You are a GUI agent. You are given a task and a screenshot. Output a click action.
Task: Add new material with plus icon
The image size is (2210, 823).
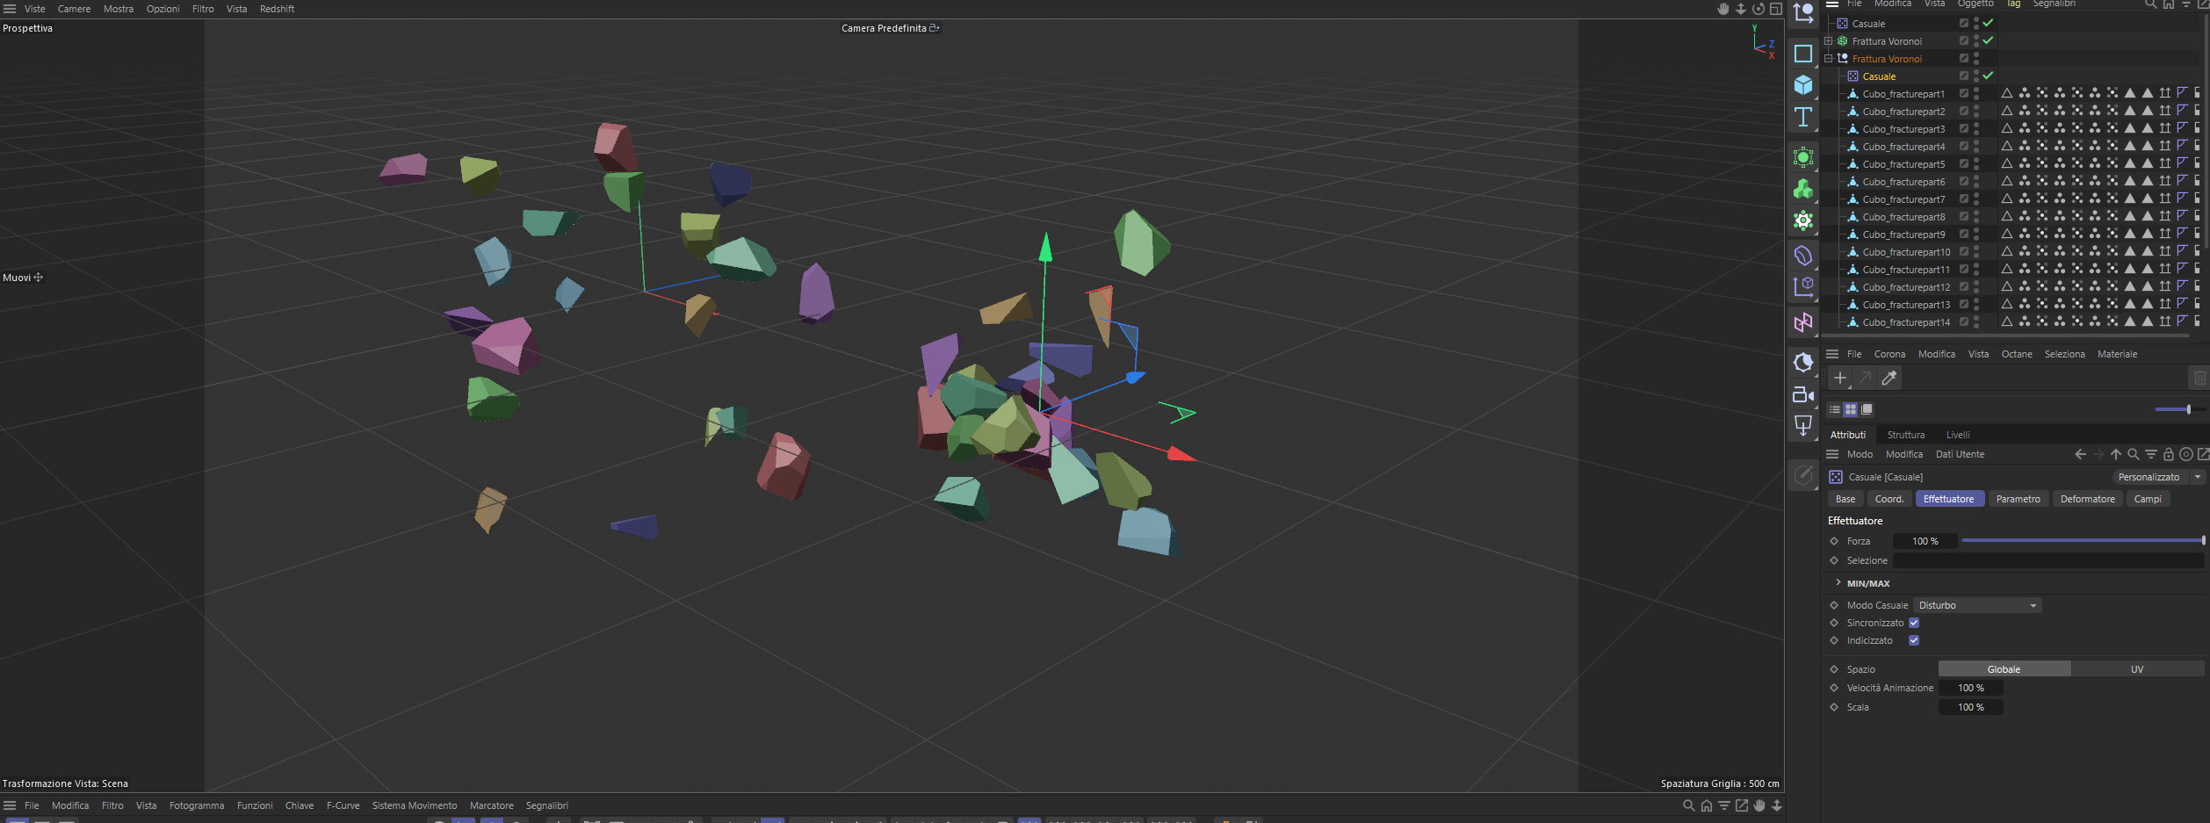[1839, 379]
